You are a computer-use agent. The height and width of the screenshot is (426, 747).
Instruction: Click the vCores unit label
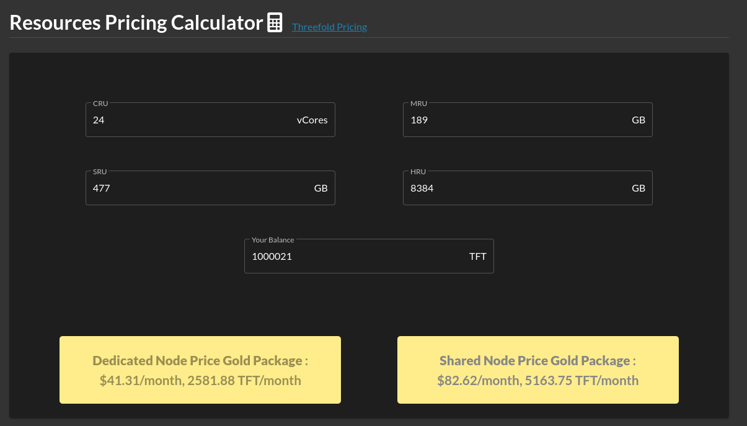coord(312,120)
